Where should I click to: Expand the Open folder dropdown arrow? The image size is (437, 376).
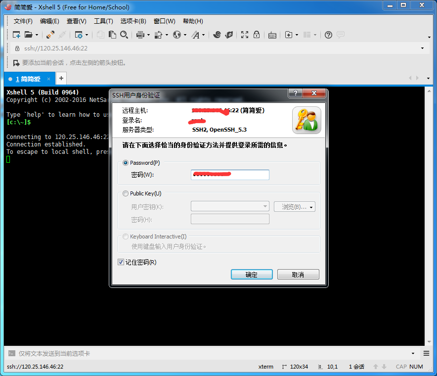tap(37, 35)
